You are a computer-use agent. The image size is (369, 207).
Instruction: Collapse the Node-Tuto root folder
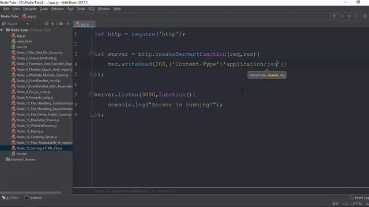[2, 30]
